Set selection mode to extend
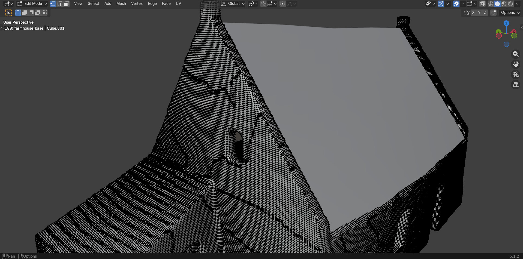Screen dimensions: 523x259 25,13
